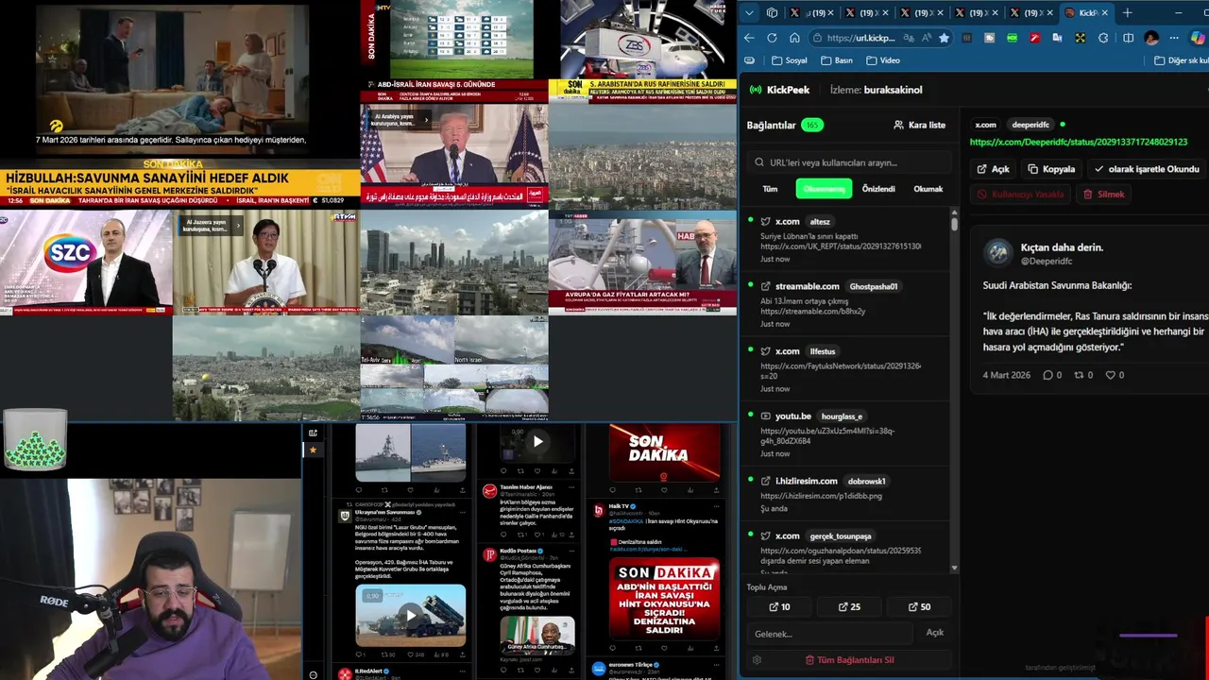Open the browser workspaces icon
Screen dimensions: 1209x680
coord(772,12)
